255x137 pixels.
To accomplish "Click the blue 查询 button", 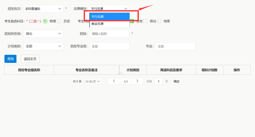I will [10, 59].
